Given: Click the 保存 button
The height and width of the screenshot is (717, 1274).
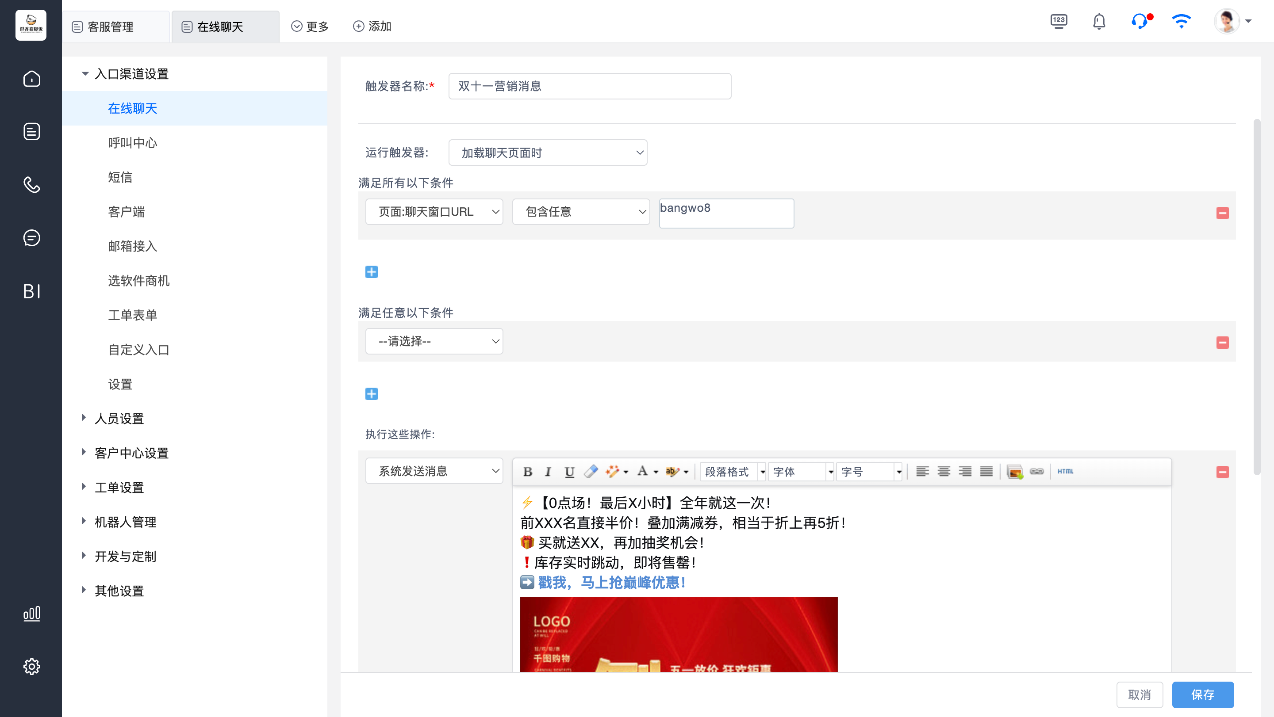Looking at the screenshot, I should click(1202, 695).
